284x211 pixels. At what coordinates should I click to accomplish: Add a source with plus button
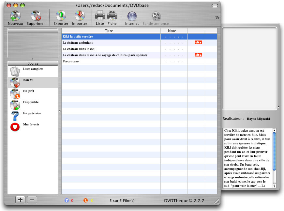[x=20, y=200]
